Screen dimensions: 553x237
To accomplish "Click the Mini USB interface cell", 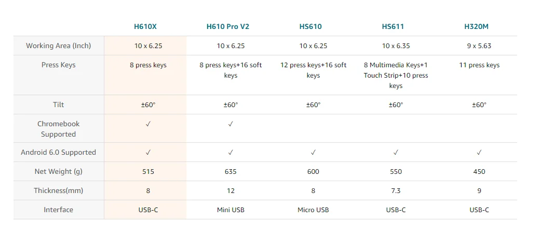I will pos(231,210).
